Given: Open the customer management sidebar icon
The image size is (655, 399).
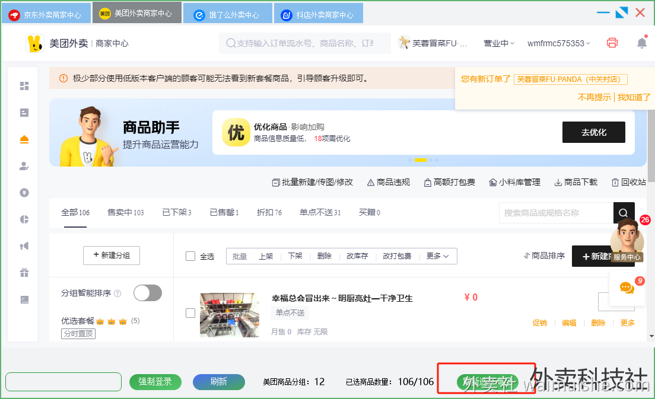Looking at the screenshot, I should 24,166.
